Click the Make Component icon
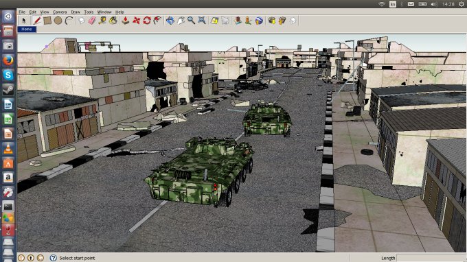The width and height of the screenshot is (467, 262). 82,21
